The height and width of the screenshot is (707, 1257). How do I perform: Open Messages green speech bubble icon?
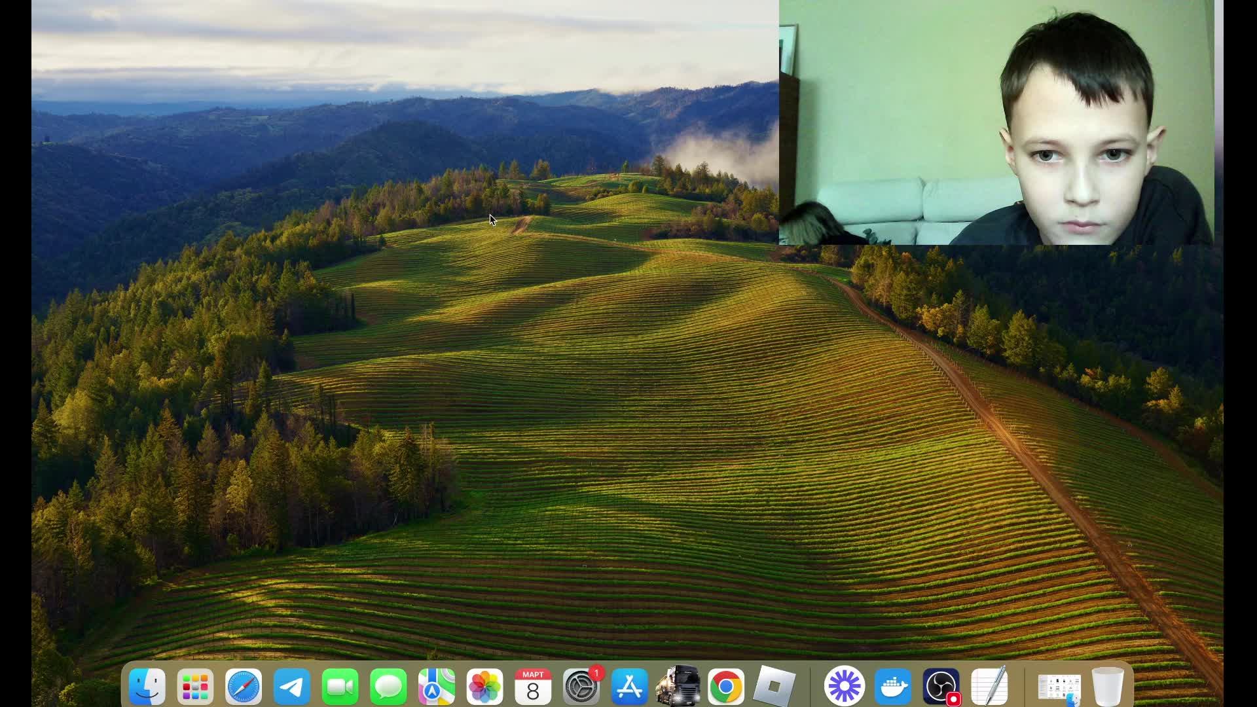point(388,687)
